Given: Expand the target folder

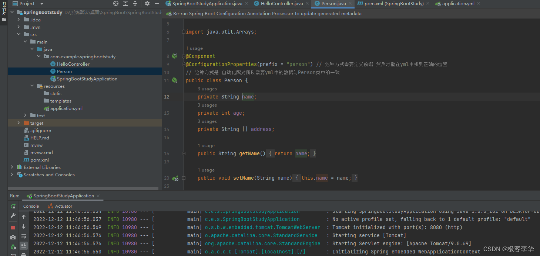Looking at the screenshot, I should pyautogui.click(x=19, y=123).
